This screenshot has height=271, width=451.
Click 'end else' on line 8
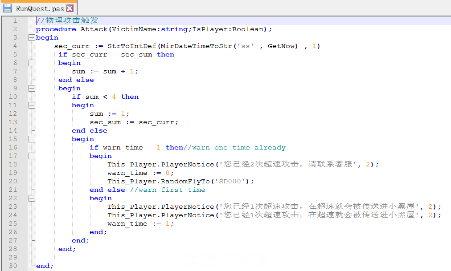coord(76,80)
